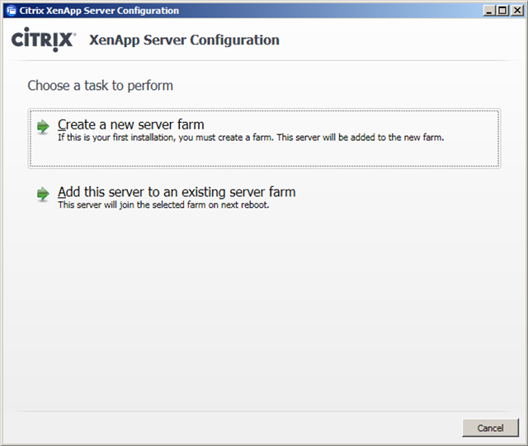The height and width of the screenshot is (446, 528).
Task: Click the XenApp Server Configuration header title
Action: coord(184,40)
